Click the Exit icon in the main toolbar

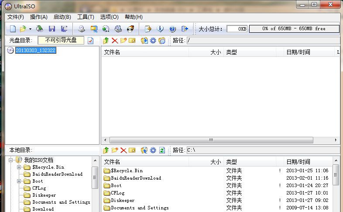185,29
